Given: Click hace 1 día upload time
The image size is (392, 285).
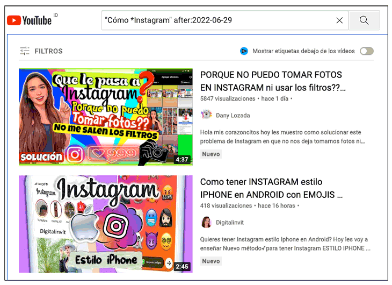Looking at the screenshot, I should (x=275, y=98).
